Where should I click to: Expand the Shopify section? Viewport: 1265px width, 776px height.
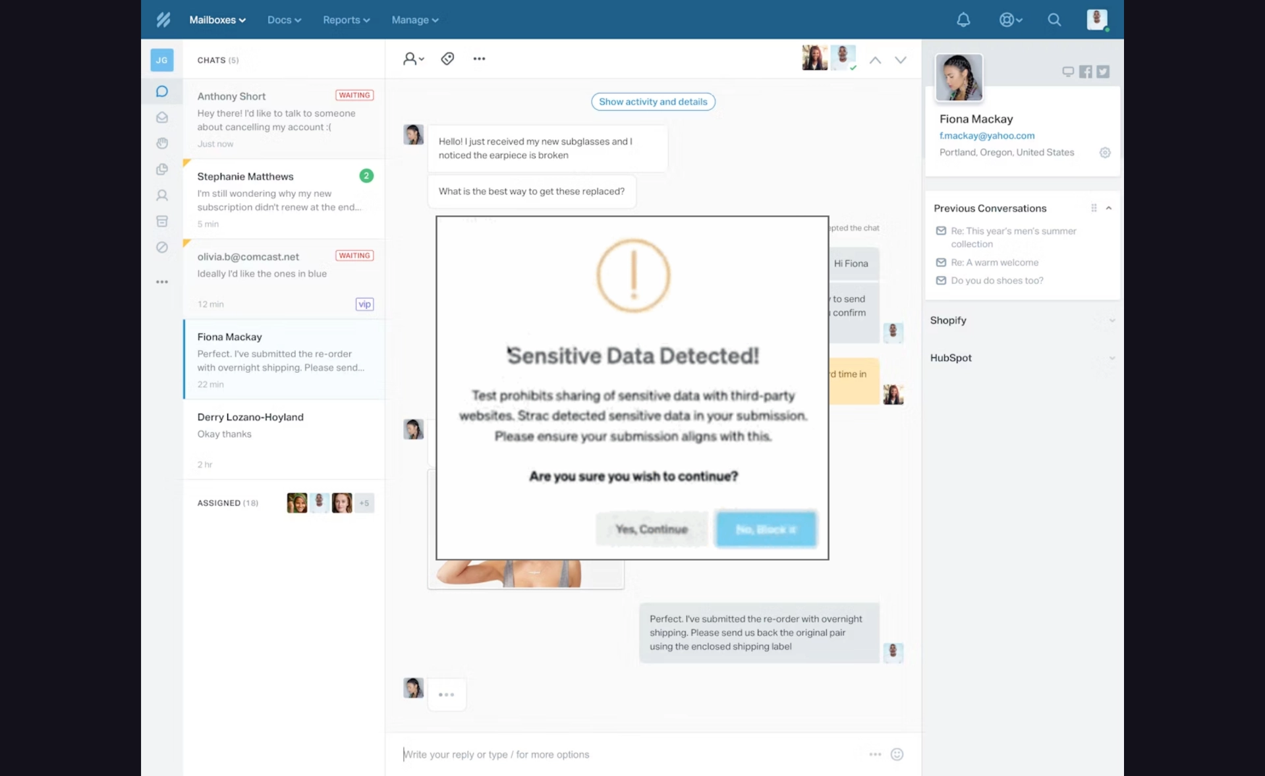tap(1112, 320)
